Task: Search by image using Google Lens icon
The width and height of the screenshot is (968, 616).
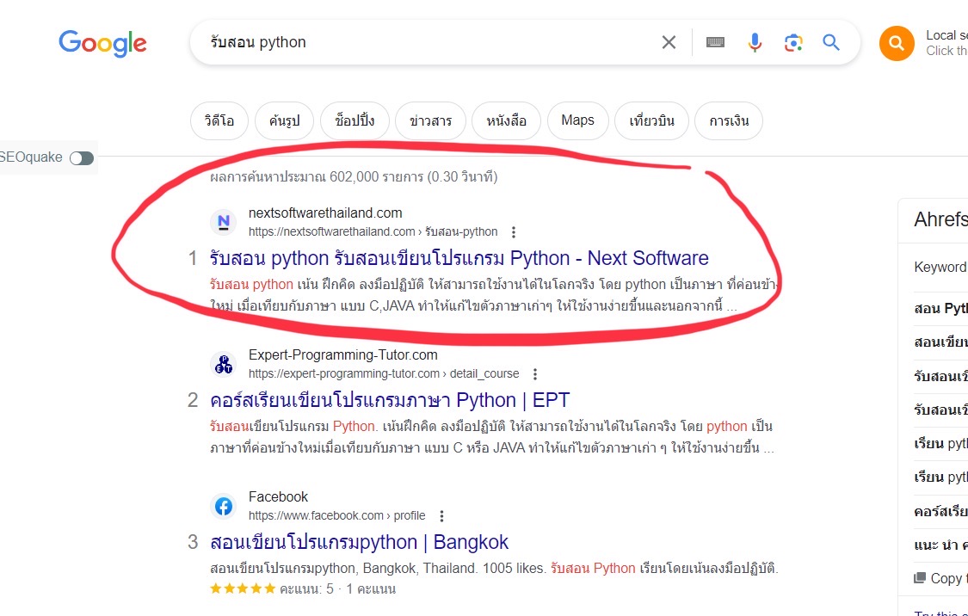Action: pyautogui.click(x=792, y=42)
